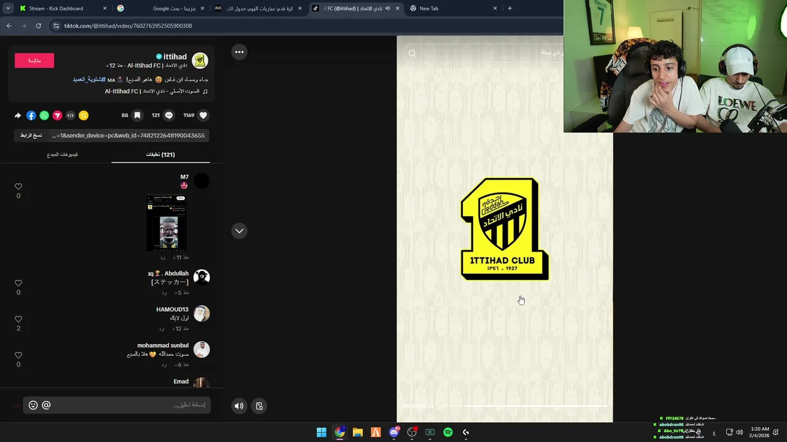Image resolution: width=787 pixels, height=442 pixels.
Task: Mute the TikTok tab via its speaker icon
Action: tap(387, 9)
